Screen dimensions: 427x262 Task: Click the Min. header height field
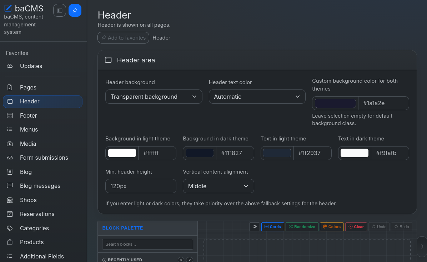click(x=141, y=186)
